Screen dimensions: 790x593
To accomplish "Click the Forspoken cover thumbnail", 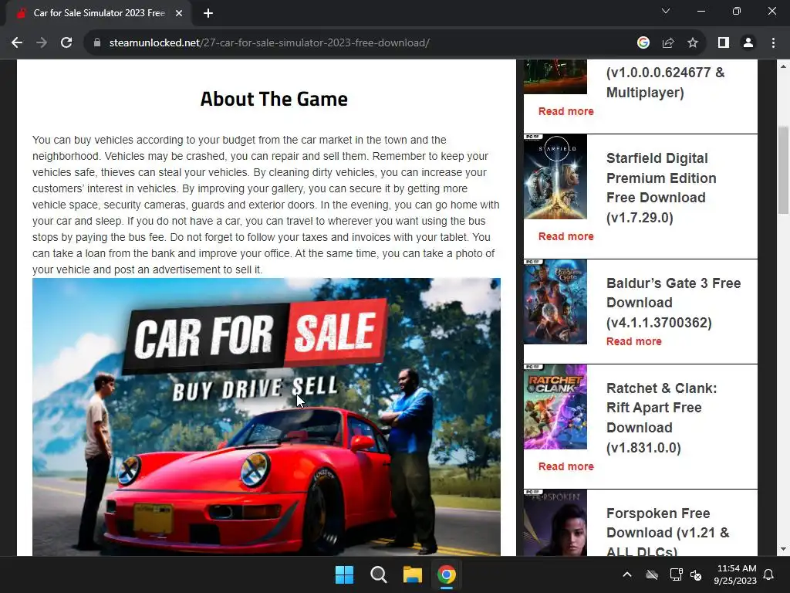I will 555,523.
